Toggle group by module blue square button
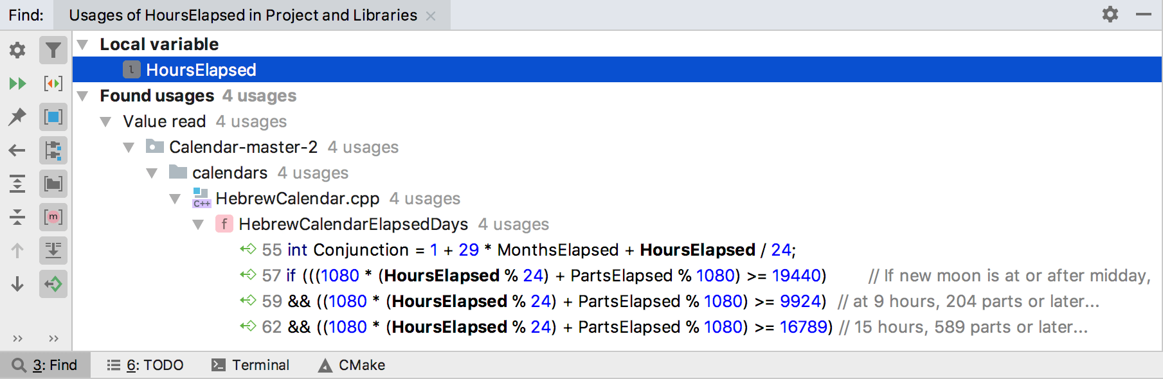 tap(53, 117)
